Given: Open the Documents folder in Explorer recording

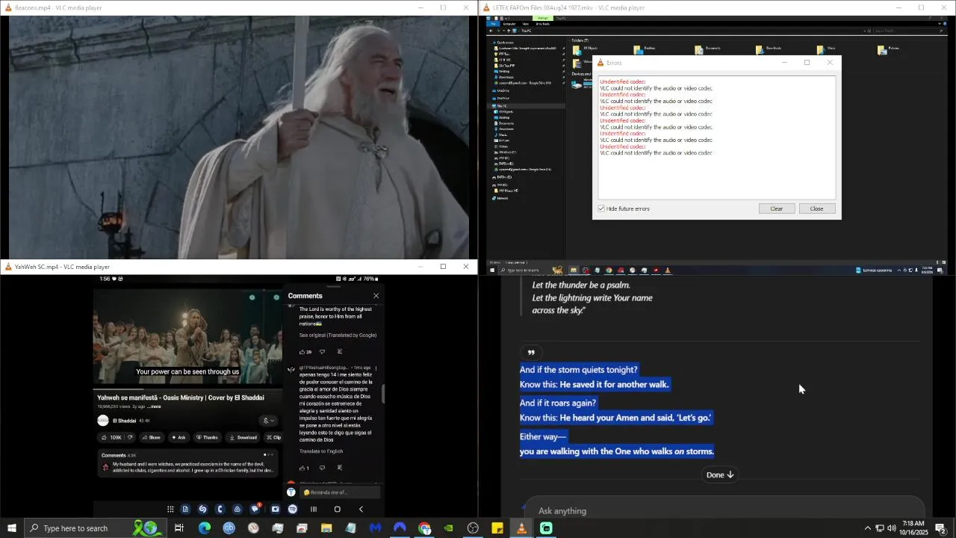Looking at the screenshot, I should point(707,49).
